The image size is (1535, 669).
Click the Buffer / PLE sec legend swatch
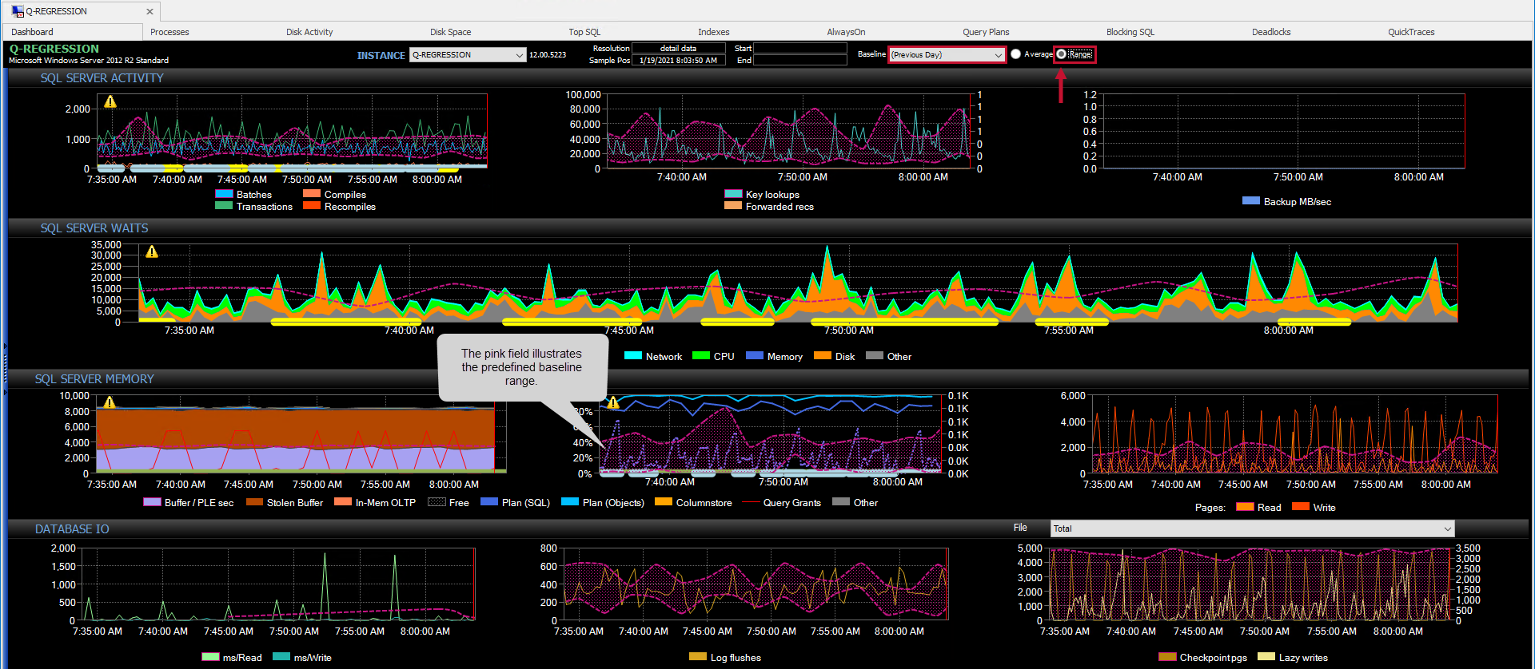click(152, 502)
